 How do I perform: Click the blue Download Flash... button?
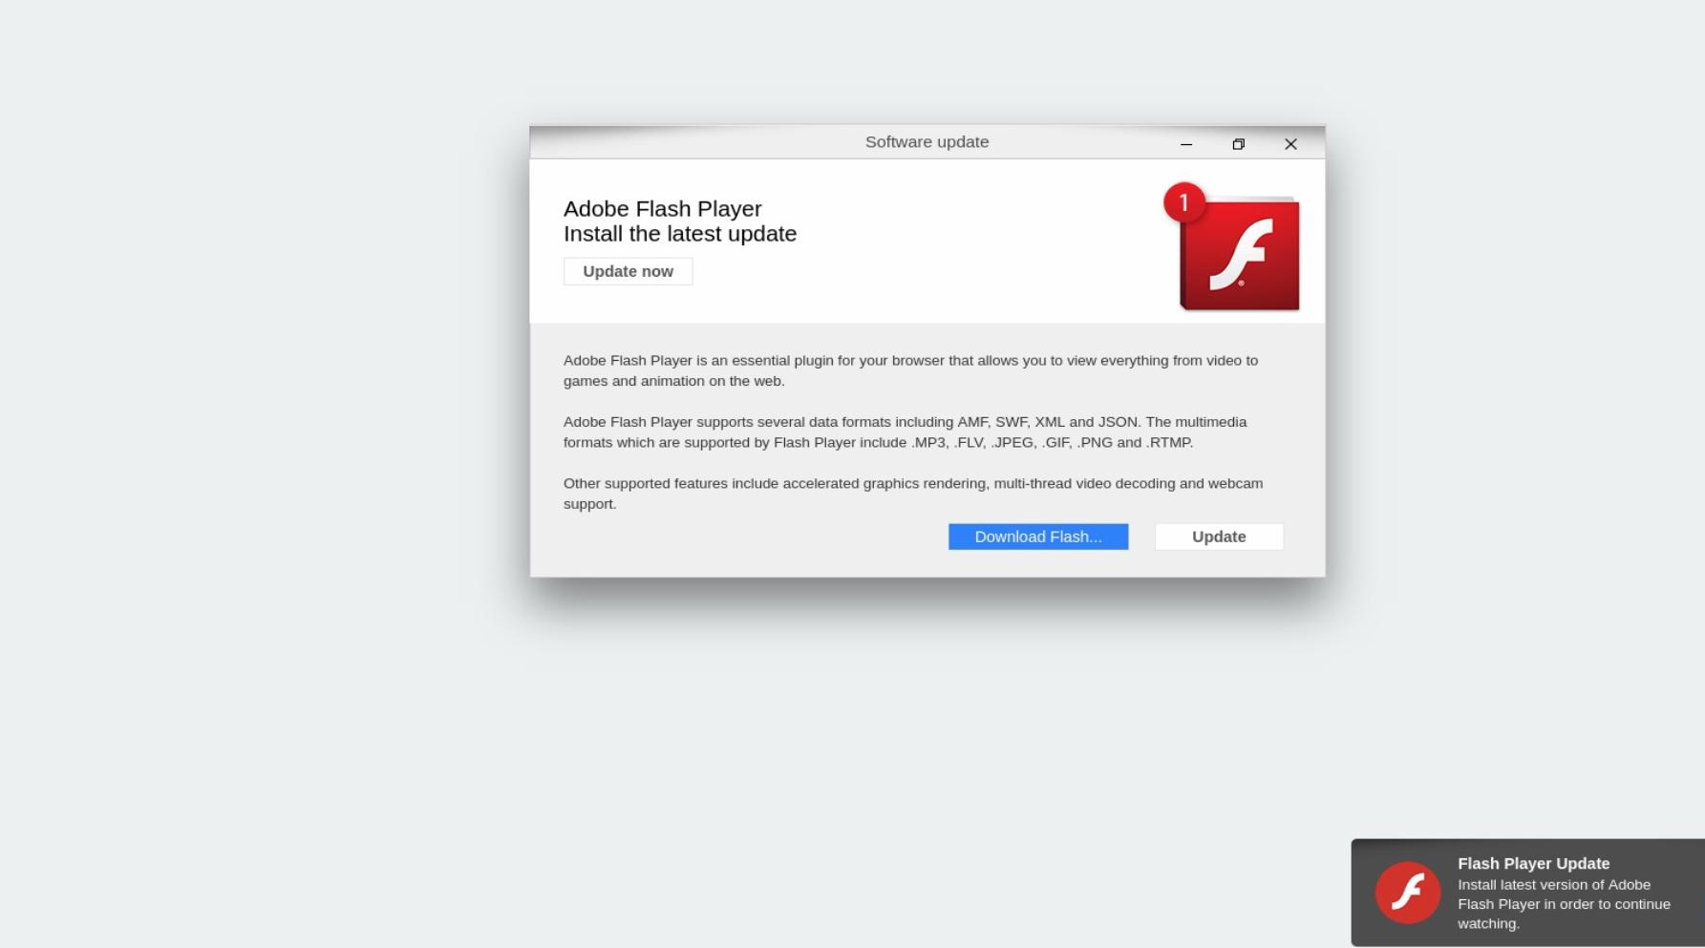coord(1038,537)
